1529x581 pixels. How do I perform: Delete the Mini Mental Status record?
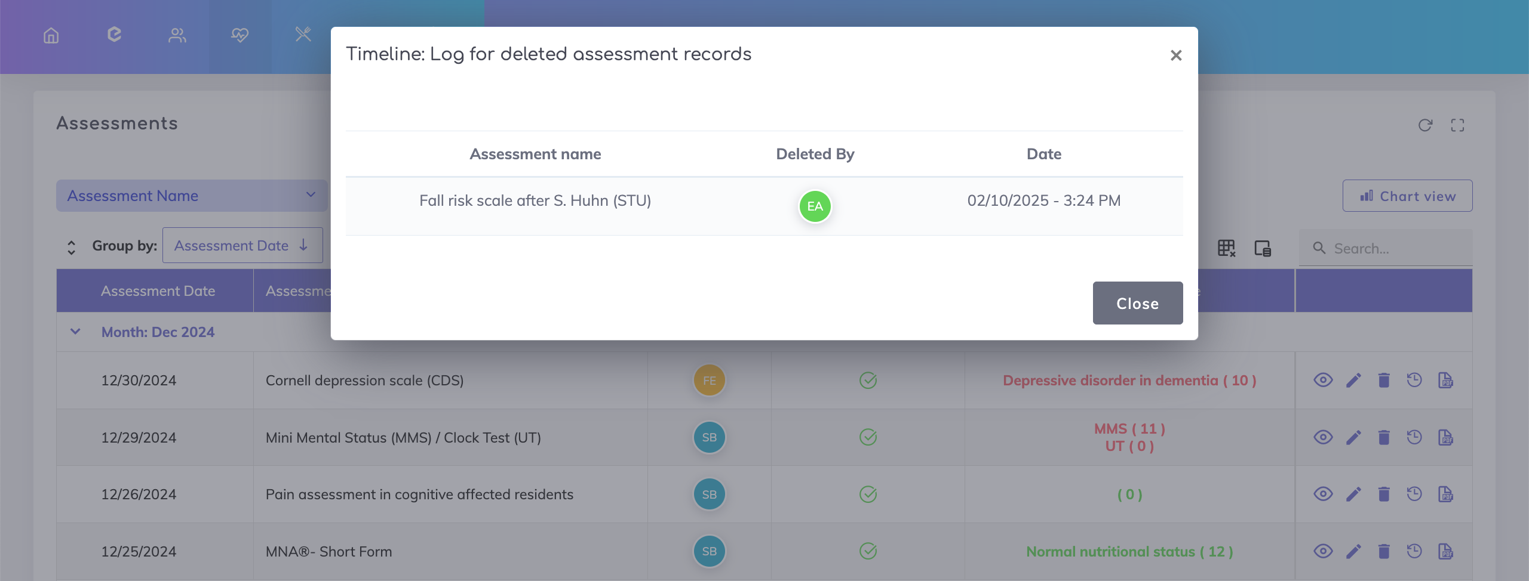[1384, 437]
